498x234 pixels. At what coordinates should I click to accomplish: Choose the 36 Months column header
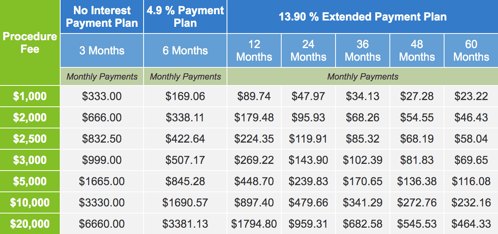[363, 50]
